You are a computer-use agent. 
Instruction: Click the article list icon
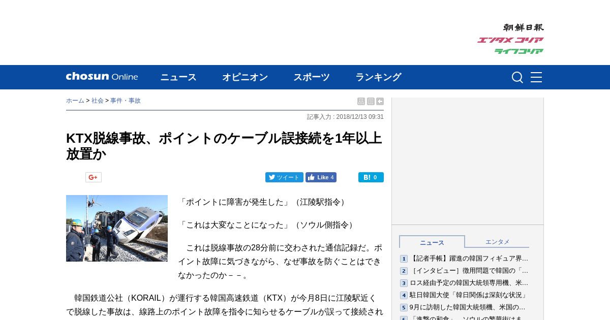(371, 102)
